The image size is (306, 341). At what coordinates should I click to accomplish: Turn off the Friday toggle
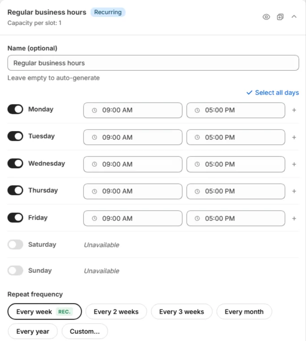pos(15,217)
